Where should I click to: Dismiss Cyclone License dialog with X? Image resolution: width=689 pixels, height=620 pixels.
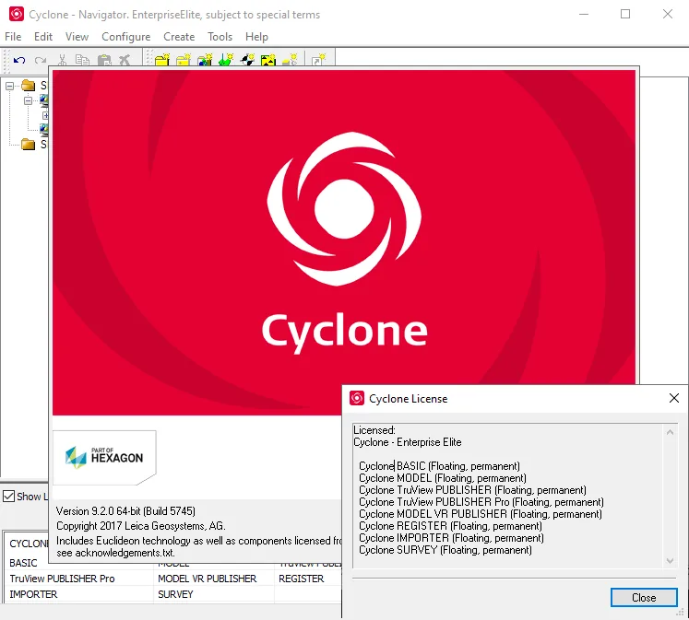coord(673,398)
